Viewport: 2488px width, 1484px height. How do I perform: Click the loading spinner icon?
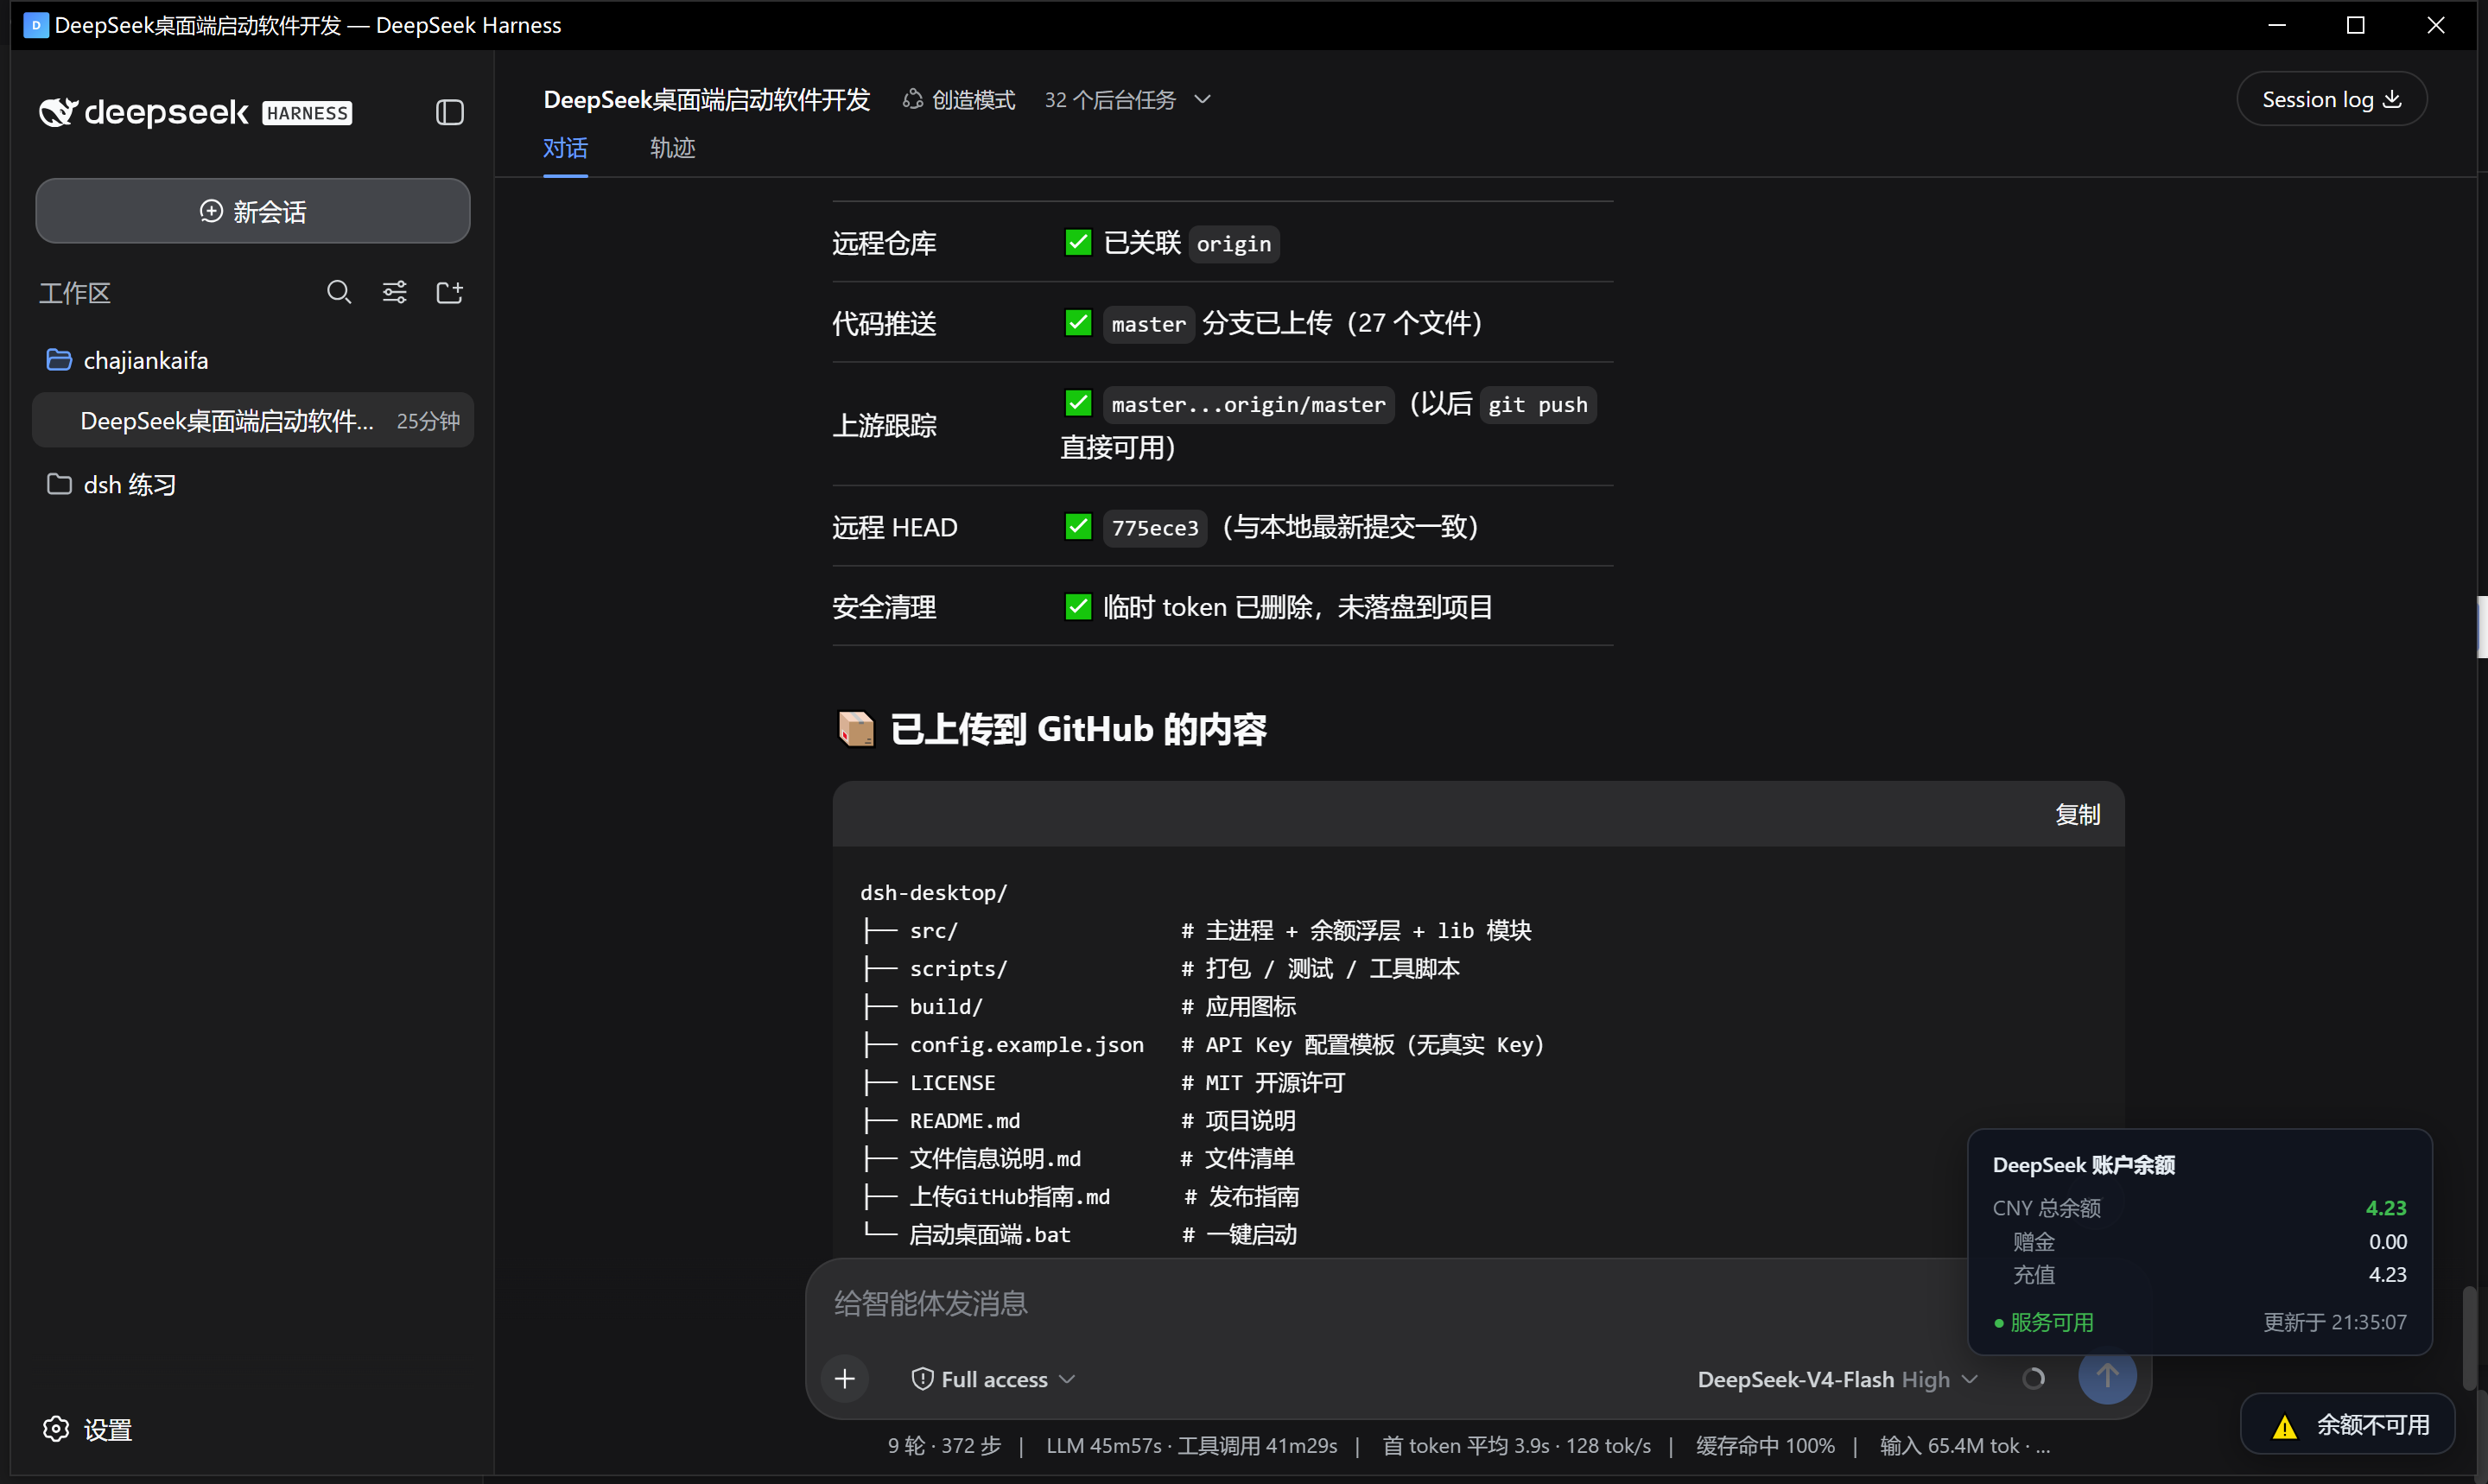click(2033, 1379)
